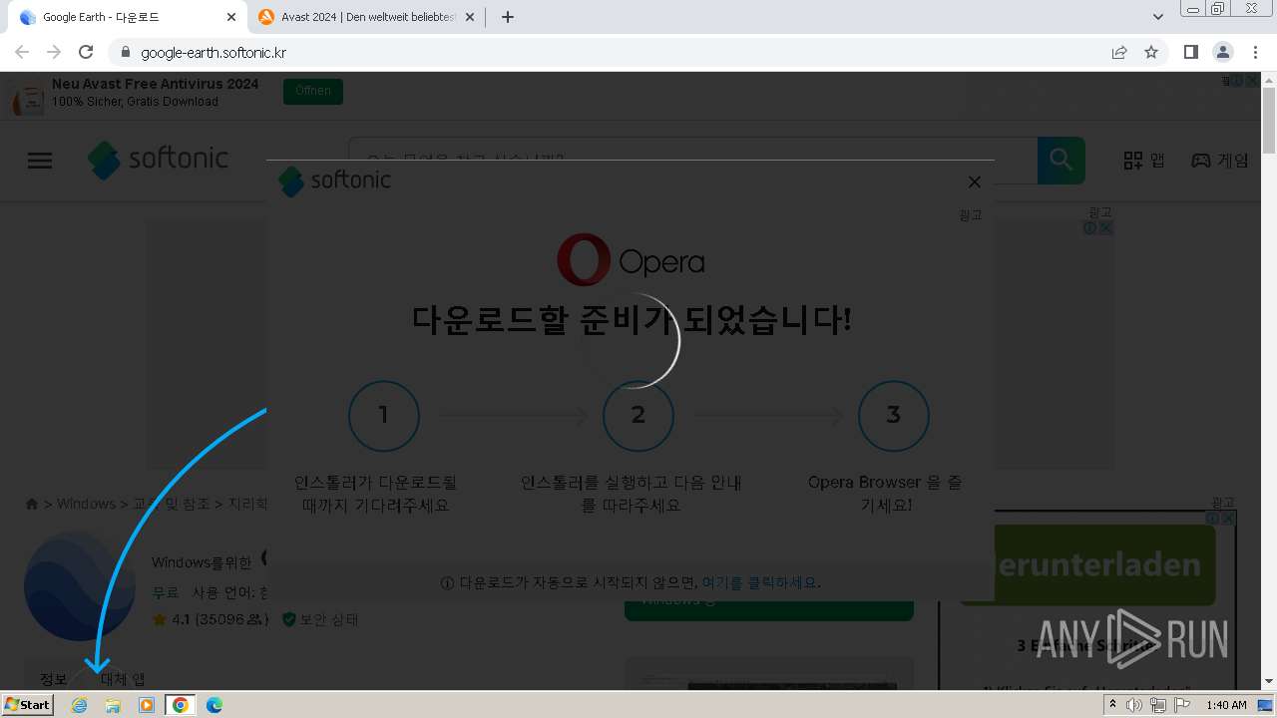Screen dimensions: 1277x718
Task: Open the hamburger menu on Softonic
Action: 40,161
